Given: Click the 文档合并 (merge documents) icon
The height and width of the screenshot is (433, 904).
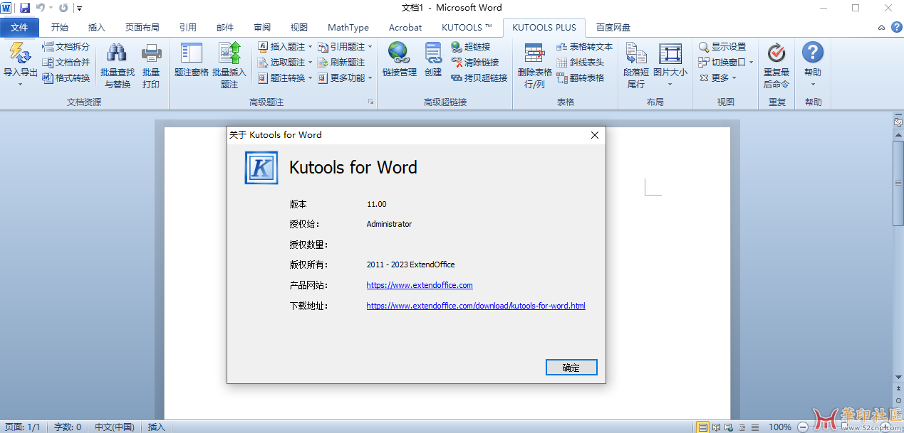Looking at the screenshot, I should [x=48, y=63].
